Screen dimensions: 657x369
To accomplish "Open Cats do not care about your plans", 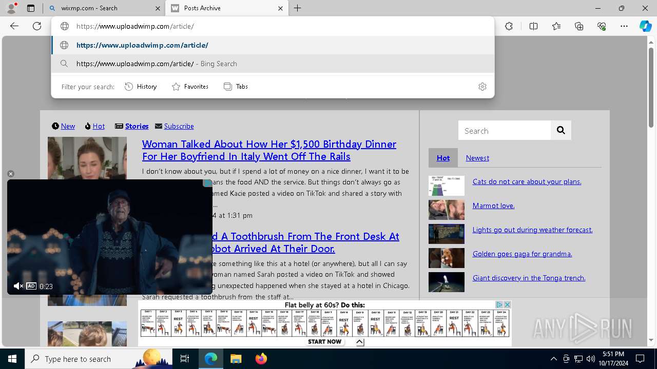I will point(527,181).
